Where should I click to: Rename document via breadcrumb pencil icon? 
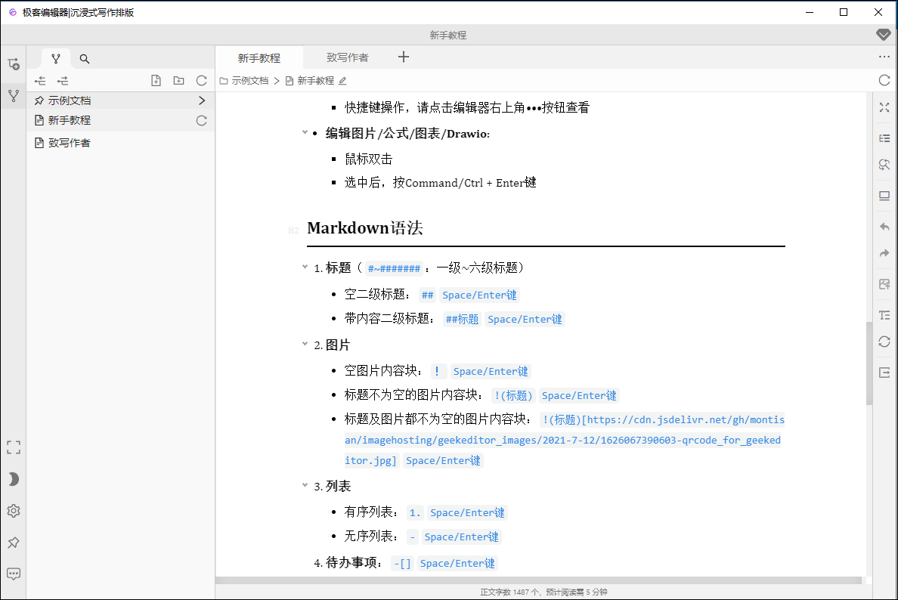point(342,81)
